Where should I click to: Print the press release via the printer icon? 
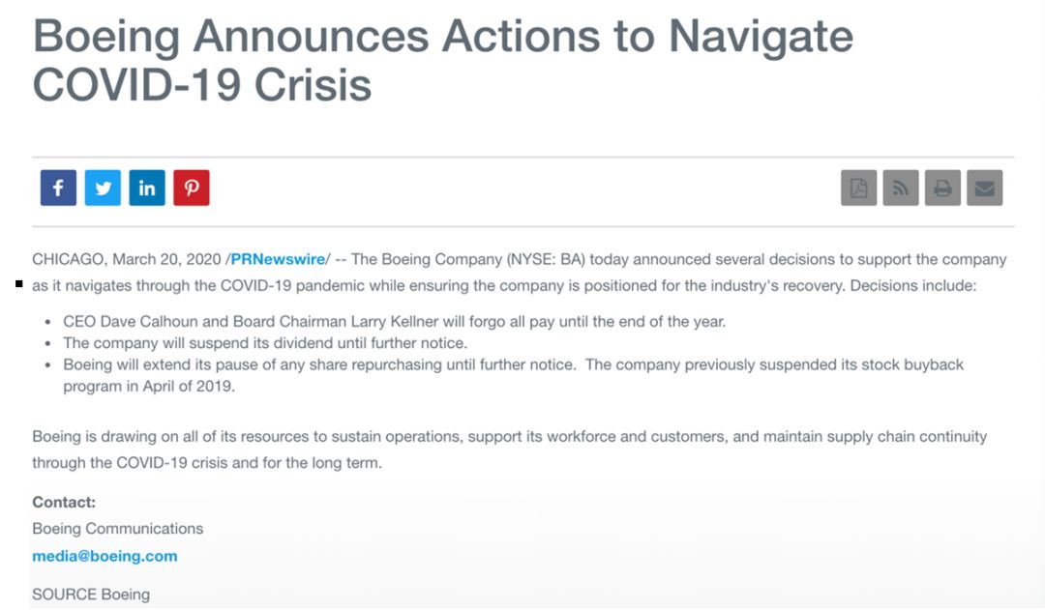(x=942, y=188)
